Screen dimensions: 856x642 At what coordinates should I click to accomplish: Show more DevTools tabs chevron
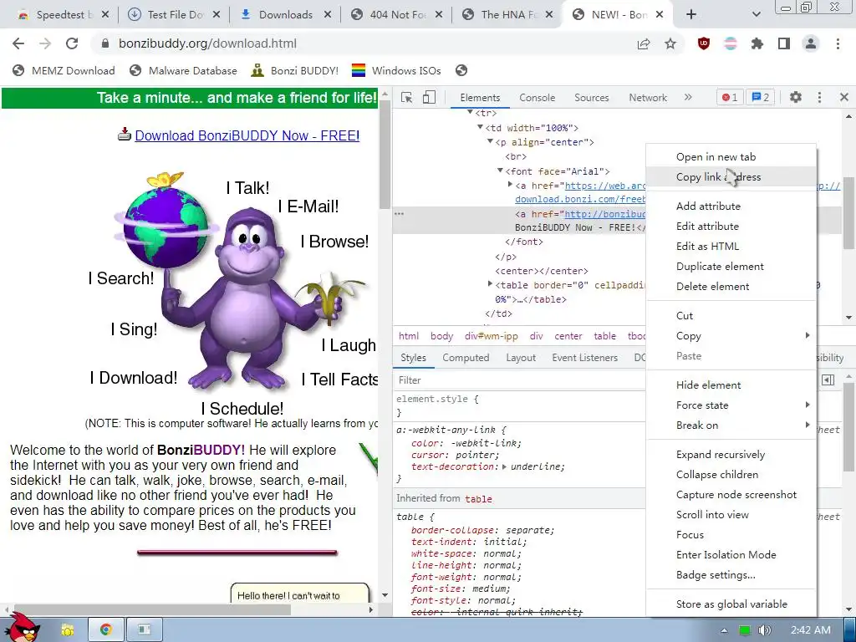[x=688, y=97]
